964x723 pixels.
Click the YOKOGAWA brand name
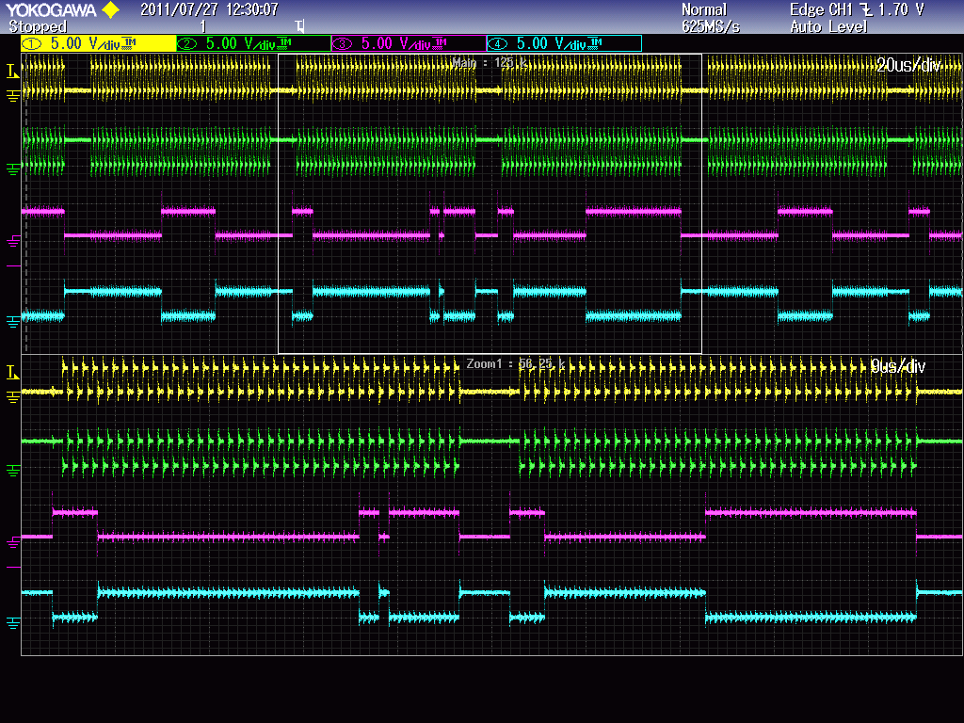tap(51, 9)
